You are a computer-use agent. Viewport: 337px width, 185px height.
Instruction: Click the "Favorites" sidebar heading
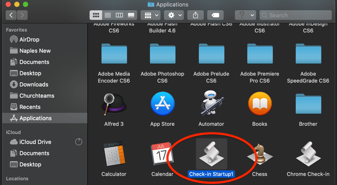point(17,30)
